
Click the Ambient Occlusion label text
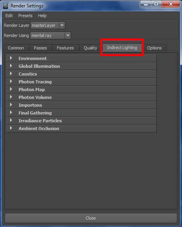coord(39,129)
